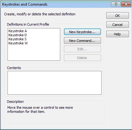The height and width of the screenshot is (130, 132).
Task: Select Keystroke D in the definitions list
Action: (x=18, y=35)
